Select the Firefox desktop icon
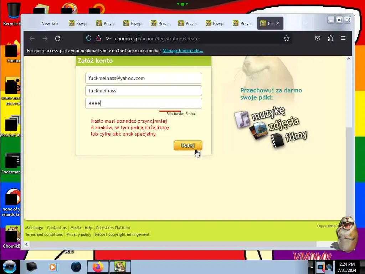The image size is (365, 274). point(13,52)
